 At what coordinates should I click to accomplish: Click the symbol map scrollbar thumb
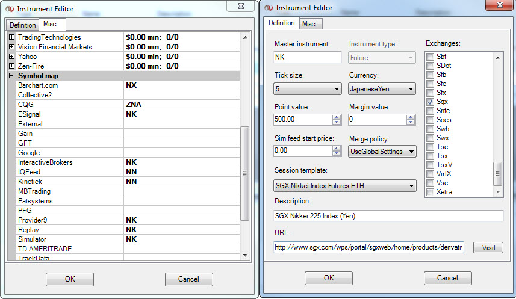[x=245, y=173]
